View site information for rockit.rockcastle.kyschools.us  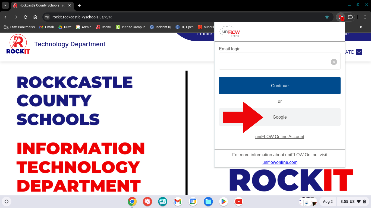[x=47, y=17]
